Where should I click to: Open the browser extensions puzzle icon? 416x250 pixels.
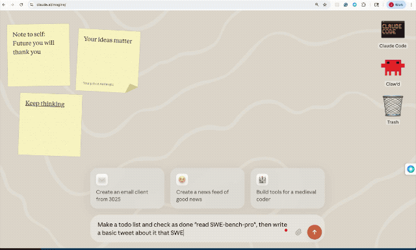coord(363,5)
